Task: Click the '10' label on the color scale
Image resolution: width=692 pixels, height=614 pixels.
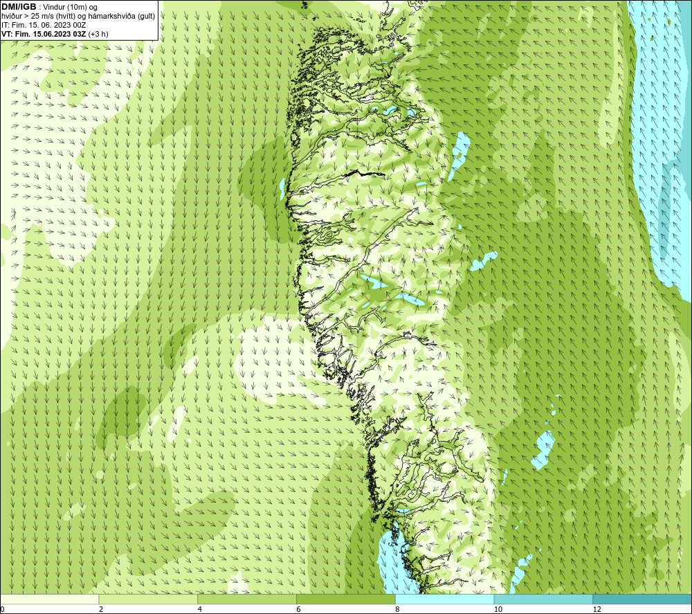Action: tap(498, 609)
